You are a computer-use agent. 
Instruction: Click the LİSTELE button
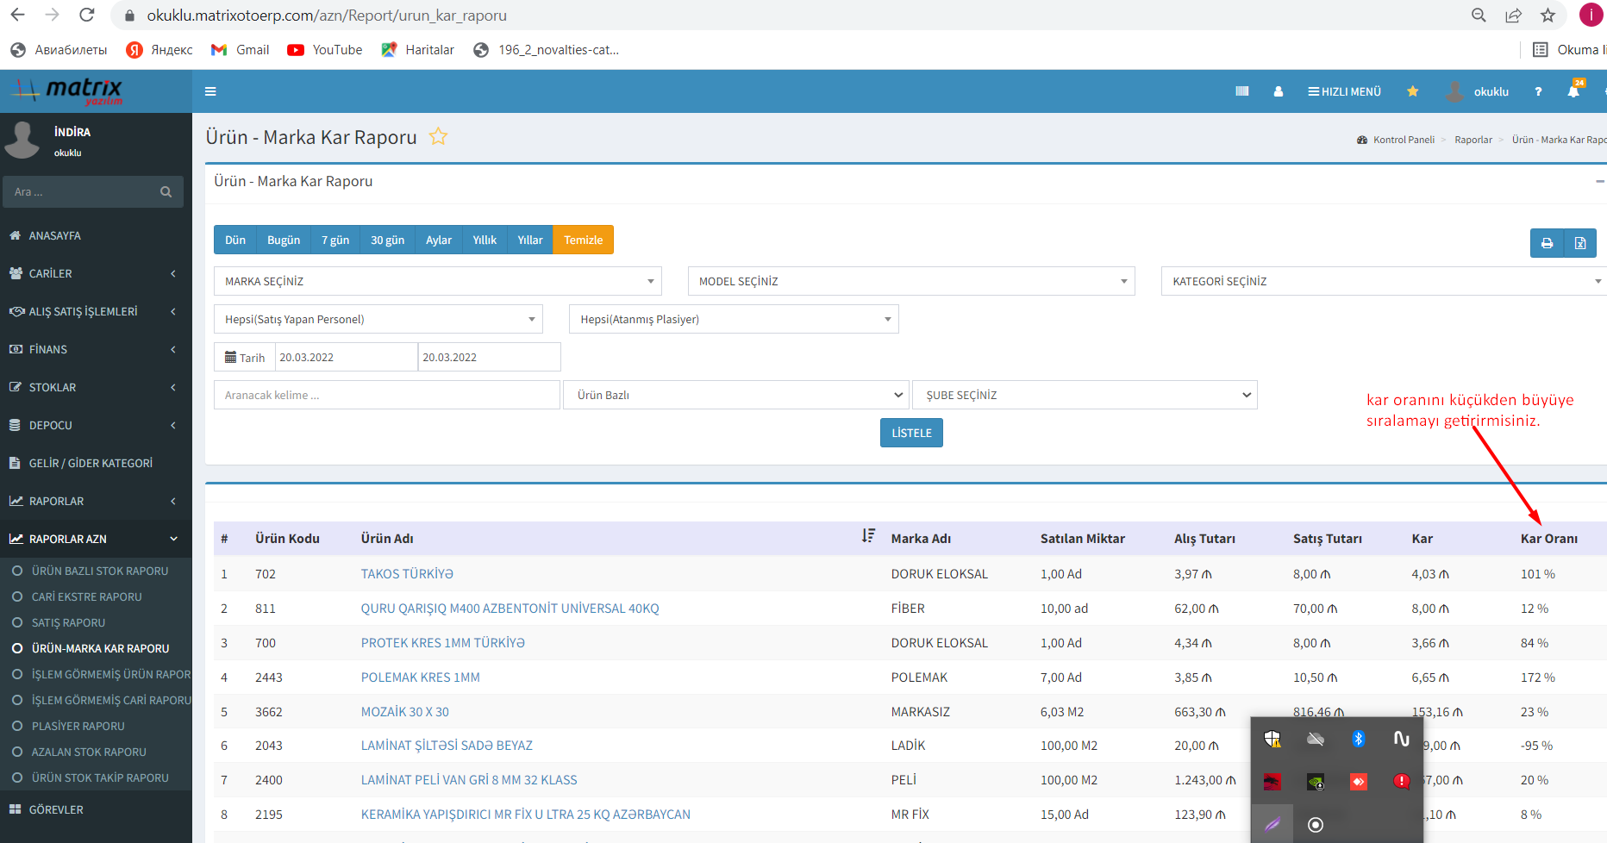pos(911,433)
